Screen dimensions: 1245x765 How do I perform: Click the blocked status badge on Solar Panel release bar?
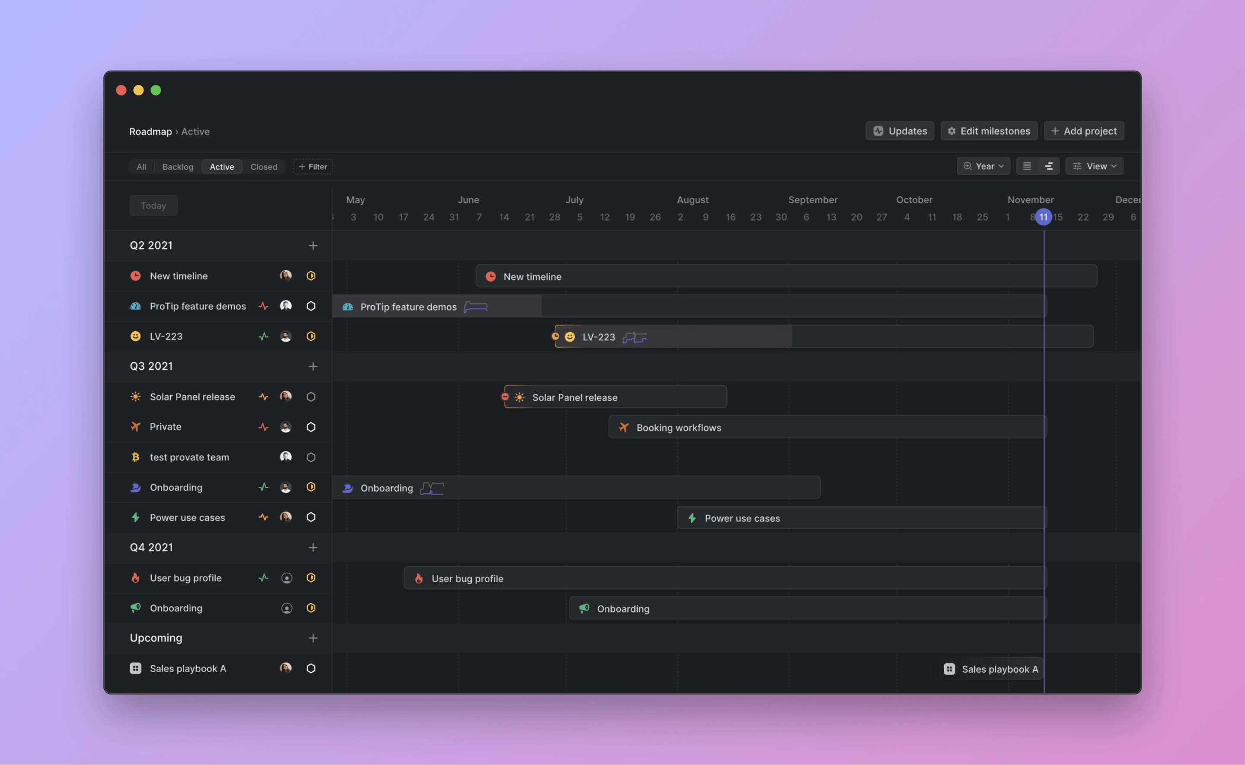point(505,397)
